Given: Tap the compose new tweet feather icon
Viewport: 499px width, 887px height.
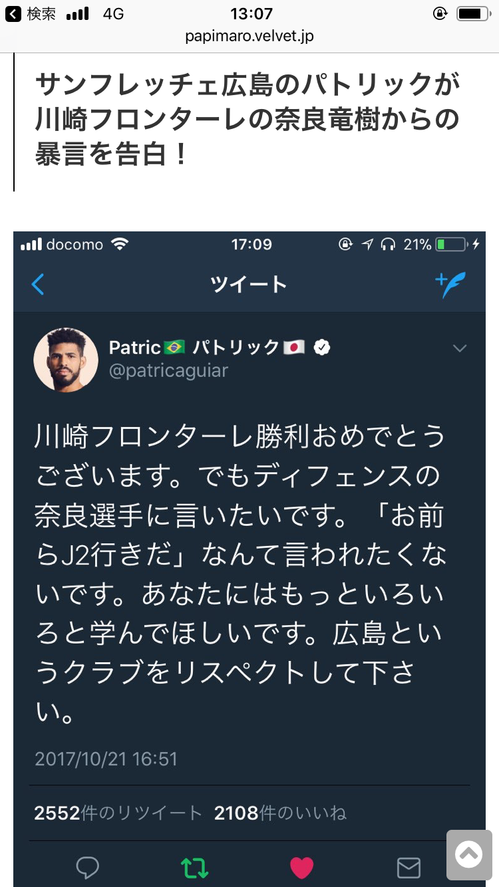Looking at the screenshot, I should [450, 285].
